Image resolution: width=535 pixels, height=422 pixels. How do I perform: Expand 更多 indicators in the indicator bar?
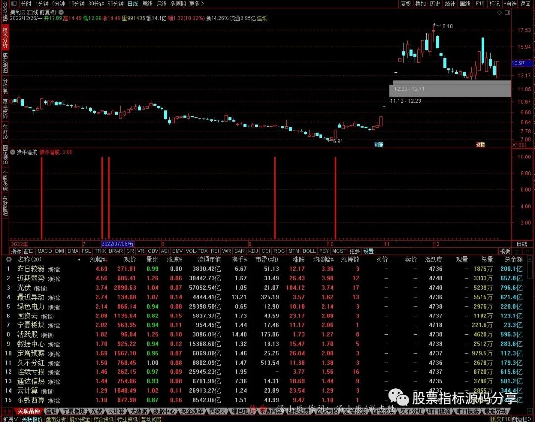click(355, 251)
